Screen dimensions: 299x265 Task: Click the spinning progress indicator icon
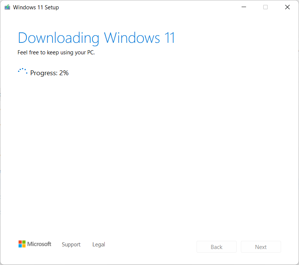pyautogui.click(x=22, y=71)
